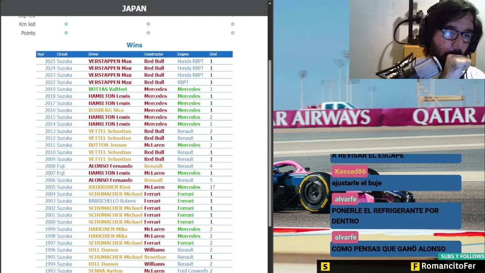The height and width of the screenshot is (273, 485).
Task: Open HAMILTON Lewis link in 2018 row
Action: click(109, 96)
